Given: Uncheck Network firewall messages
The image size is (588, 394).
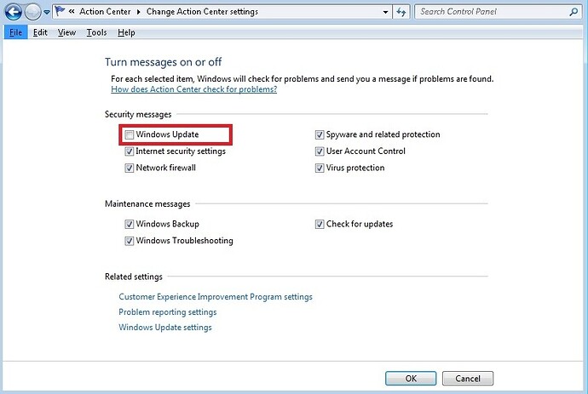Looking at the screenshot, I should [129, 168].
